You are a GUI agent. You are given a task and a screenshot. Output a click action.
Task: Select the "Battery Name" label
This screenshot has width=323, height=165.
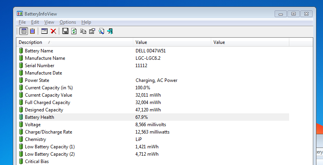pos(39,51)
